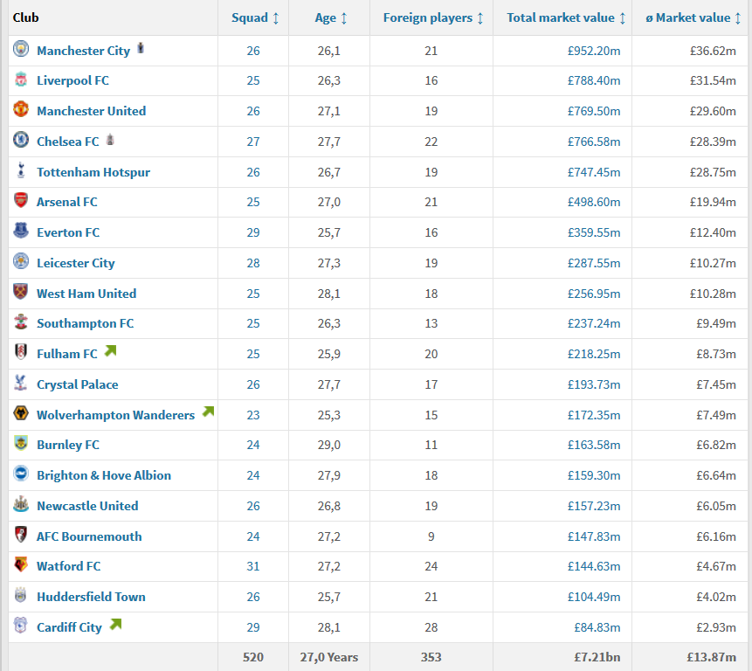The image size is (752, 671).
Task: Click the Cardiff City club crest
Action: click(21, 626)
